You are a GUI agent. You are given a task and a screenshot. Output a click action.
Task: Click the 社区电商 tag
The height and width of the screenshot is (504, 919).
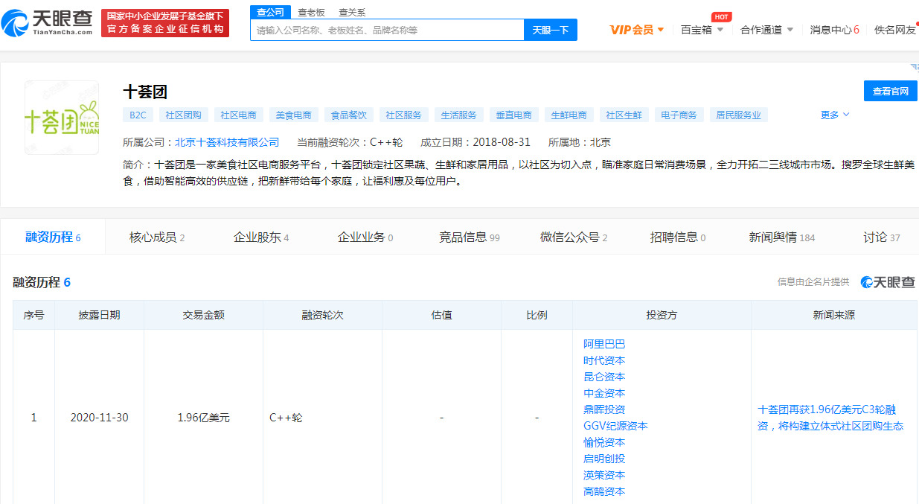238,115
